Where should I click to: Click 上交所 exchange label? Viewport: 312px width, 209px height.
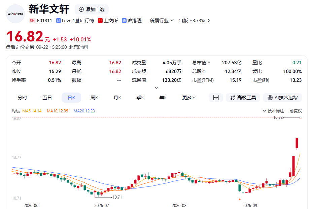[x=111, y=21]
